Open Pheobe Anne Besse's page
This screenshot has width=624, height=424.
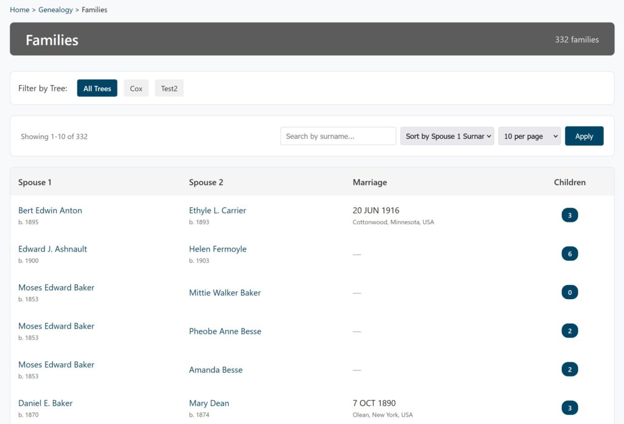[225, 331]
